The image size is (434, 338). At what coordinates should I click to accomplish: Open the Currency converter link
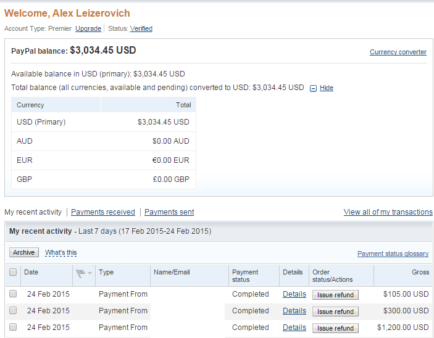(398, 52)
